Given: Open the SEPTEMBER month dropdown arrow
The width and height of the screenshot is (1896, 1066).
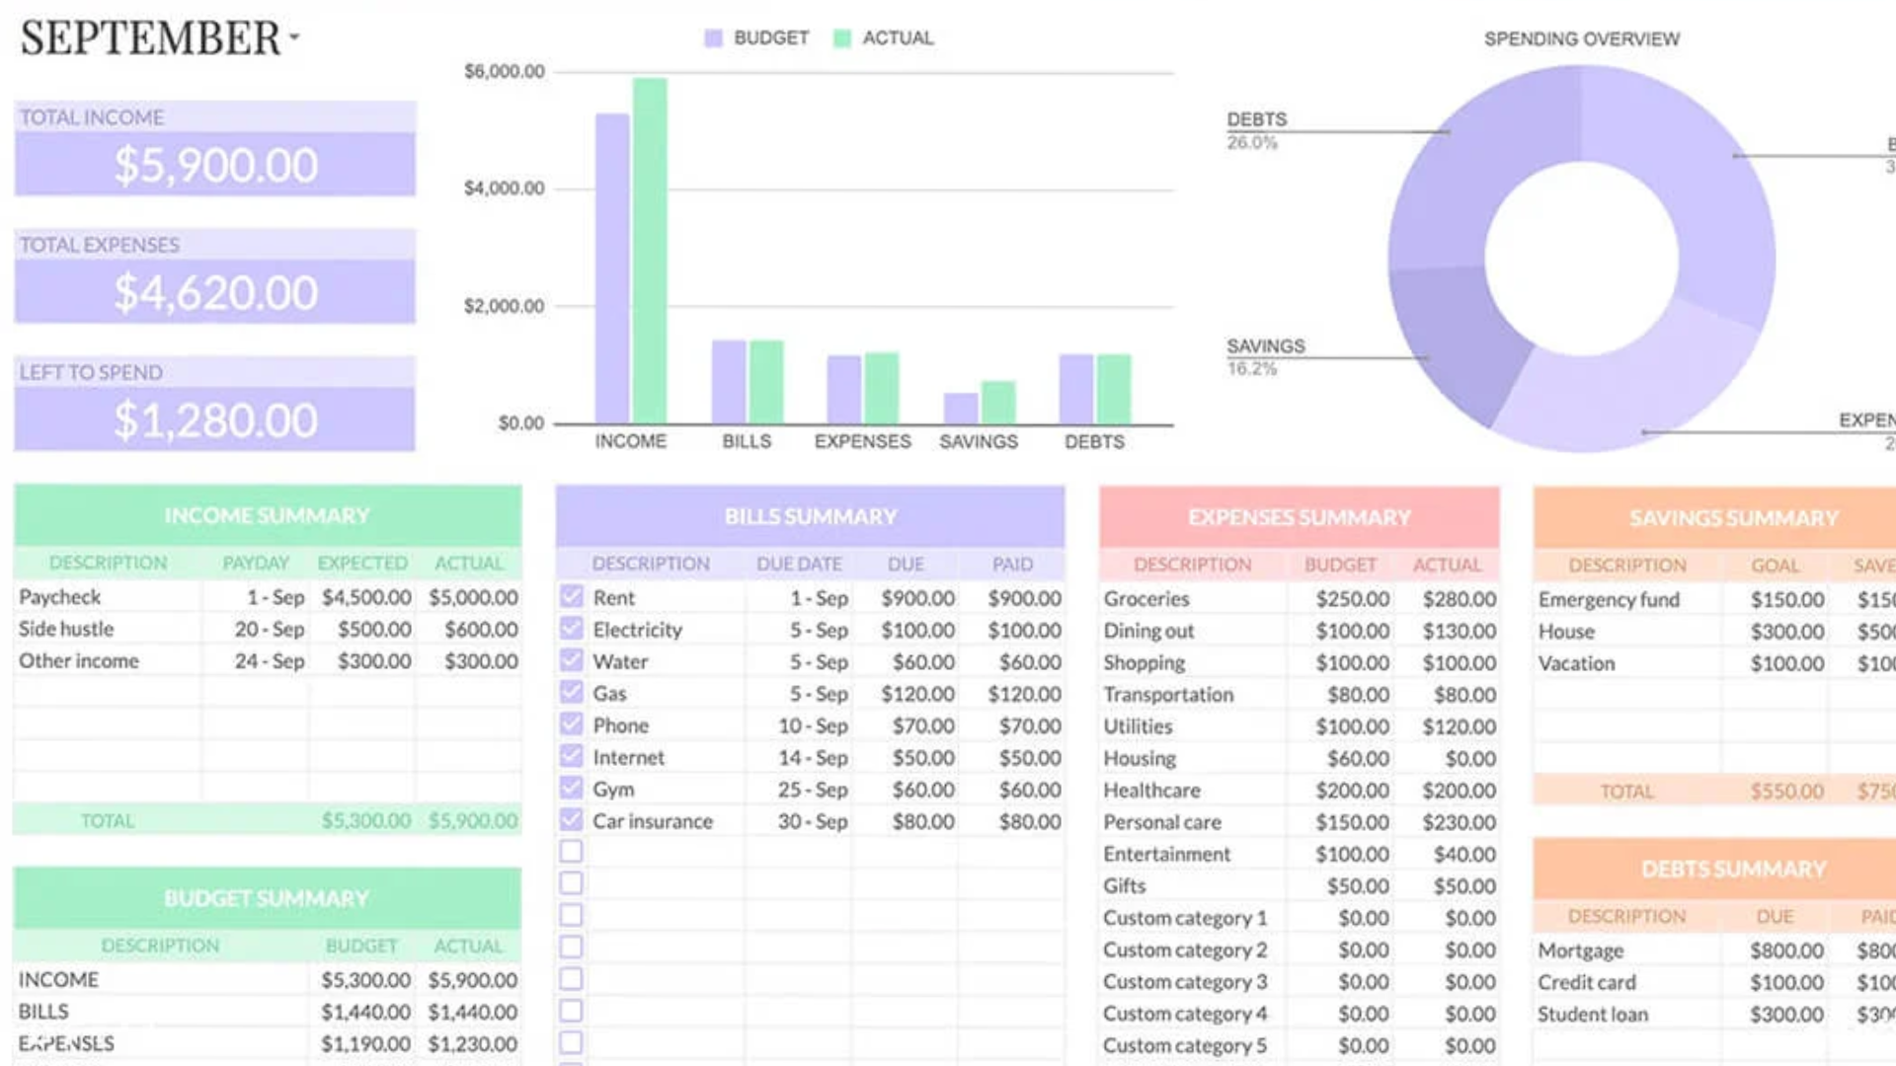Looking at the screenshot, I should coord(294,38).
